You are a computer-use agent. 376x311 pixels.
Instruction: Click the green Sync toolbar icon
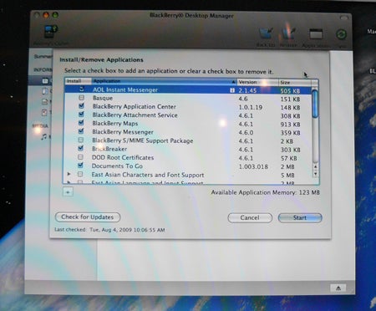(x=341, y=35)
